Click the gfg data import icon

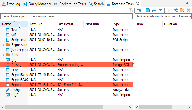(8, 60)
